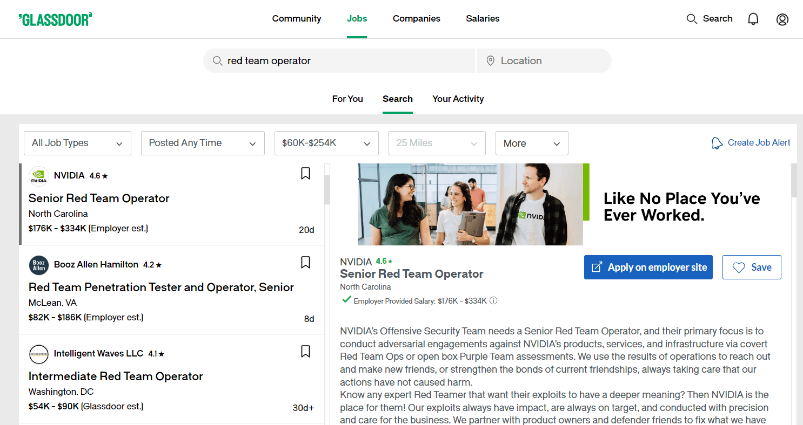Click the NVIDIA company logo in list

coord(38,176)
